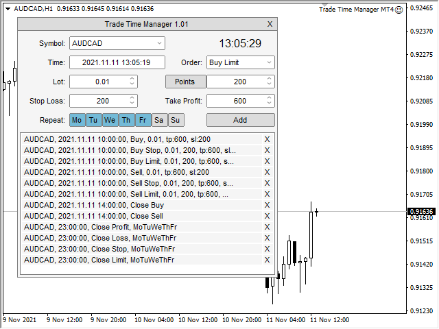439x329 pixels.
Task: Select the Close Profit MoTuWeThFr row
Action: 142,227
